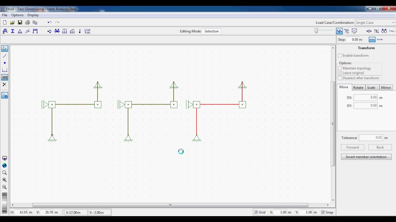Delete selected entities with X tool
Screen dimensions: 396x222
coord(5,84)
